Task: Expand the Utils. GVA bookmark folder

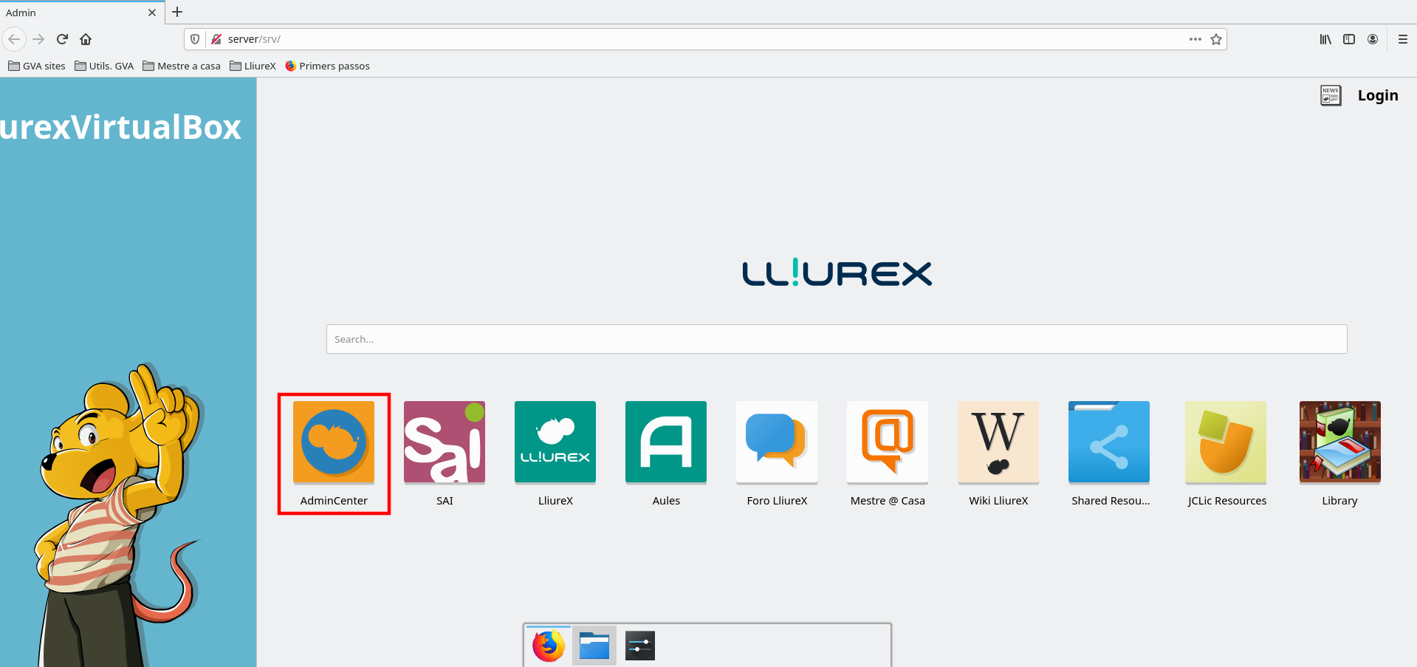Action: [104, 66]
